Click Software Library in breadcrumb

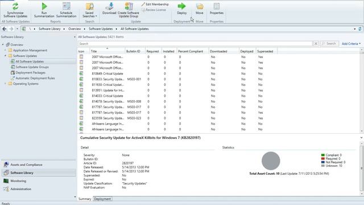tap(49, 29)
